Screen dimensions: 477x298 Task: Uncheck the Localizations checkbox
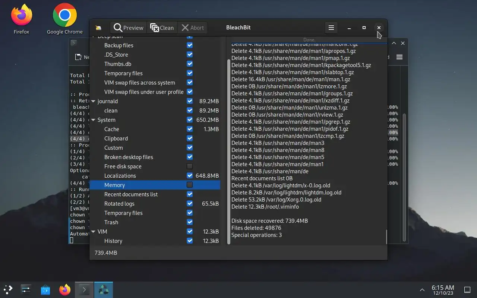point(190,175)
